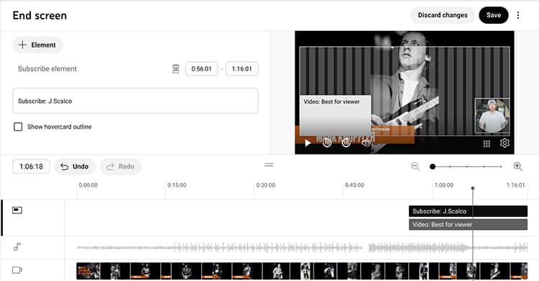Click the audio waveform track
This screenshot has width=539, height=281.
pyautogui.click(x=302, y=247)
